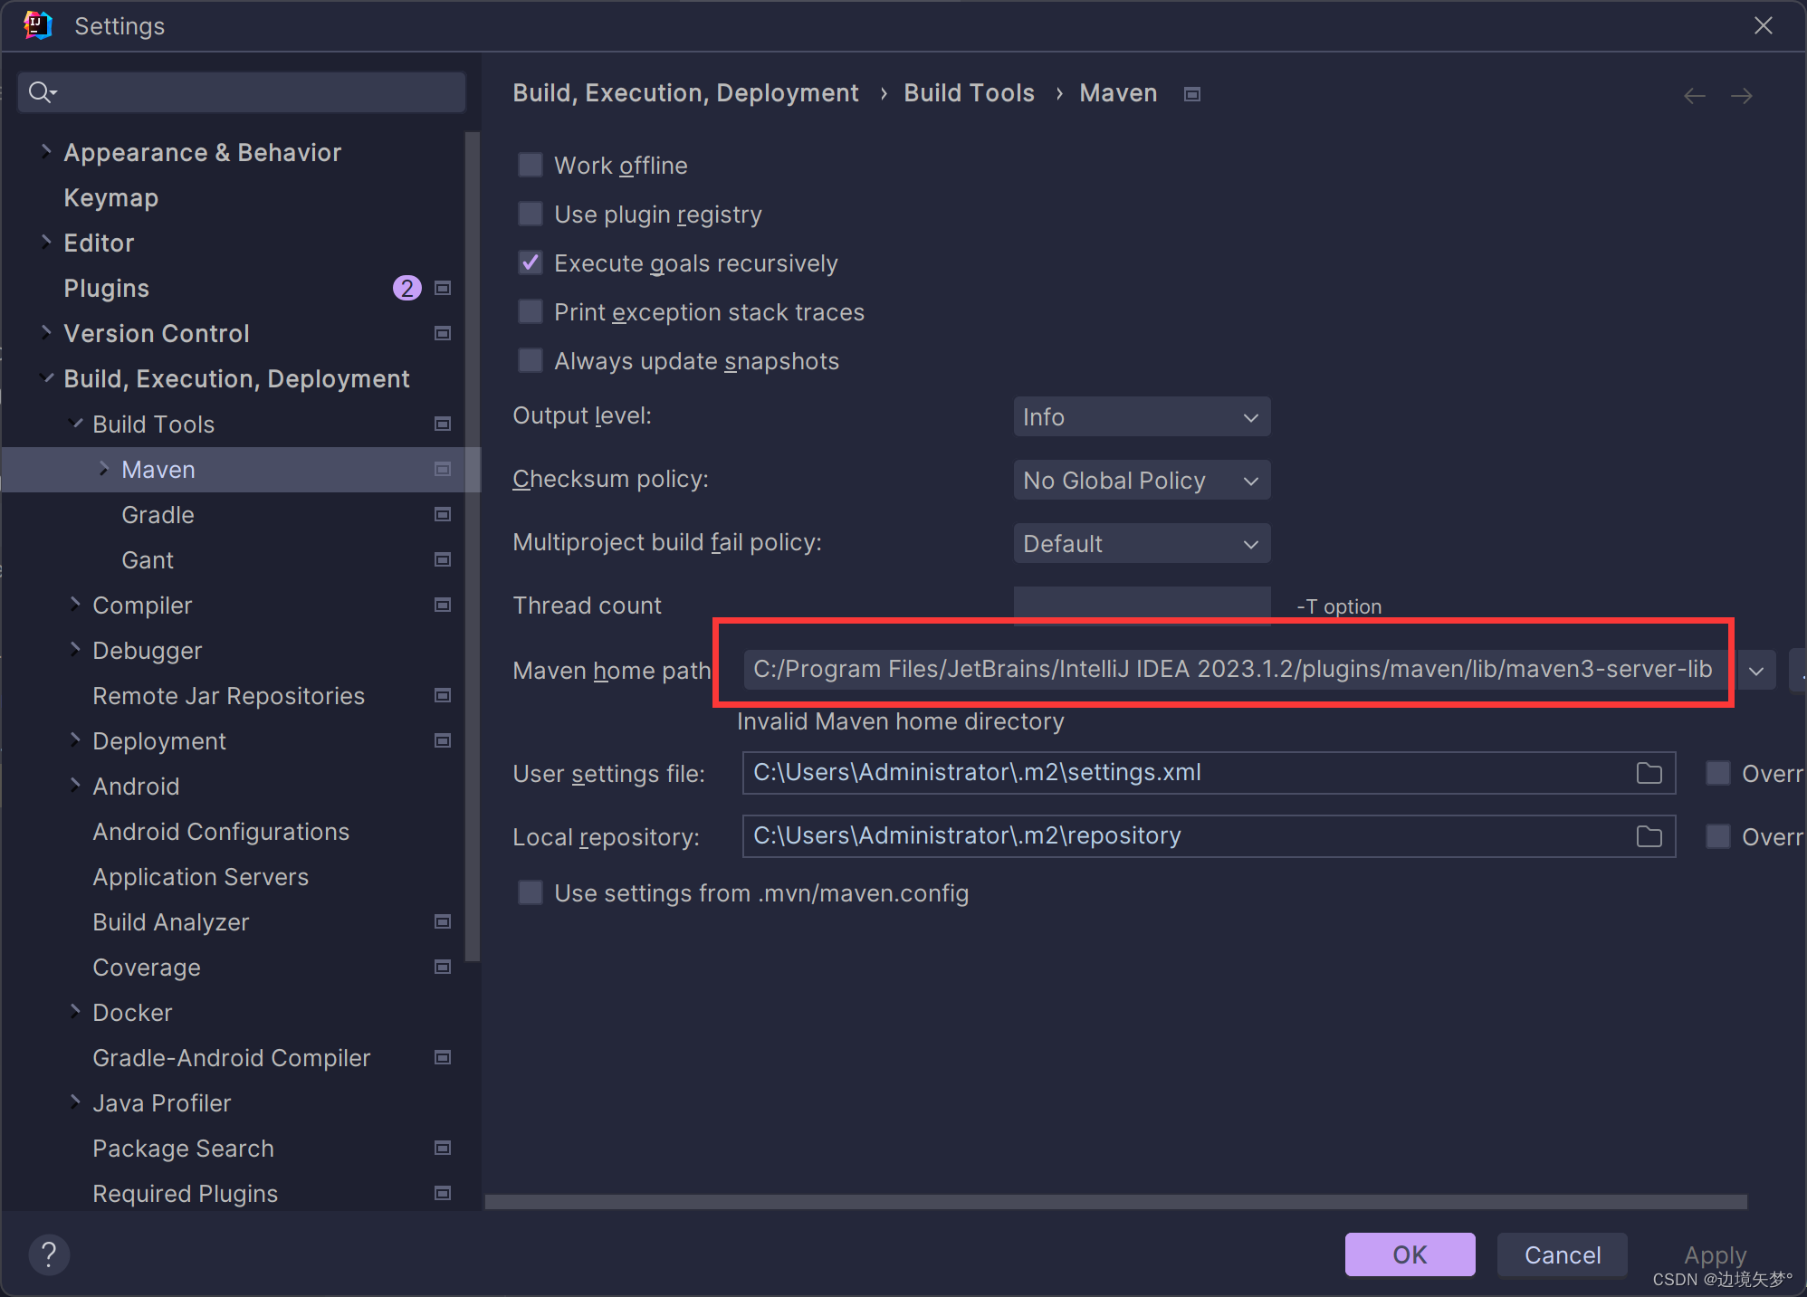The height and width of the screenshot is (1297, 1807).
Task: Click project-level icon beside Maven breadcrumb
Action: coord(1192,94)
